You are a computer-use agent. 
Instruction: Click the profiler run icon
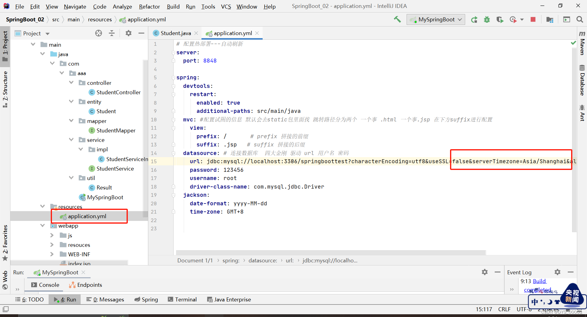click(x=513, y=20)
